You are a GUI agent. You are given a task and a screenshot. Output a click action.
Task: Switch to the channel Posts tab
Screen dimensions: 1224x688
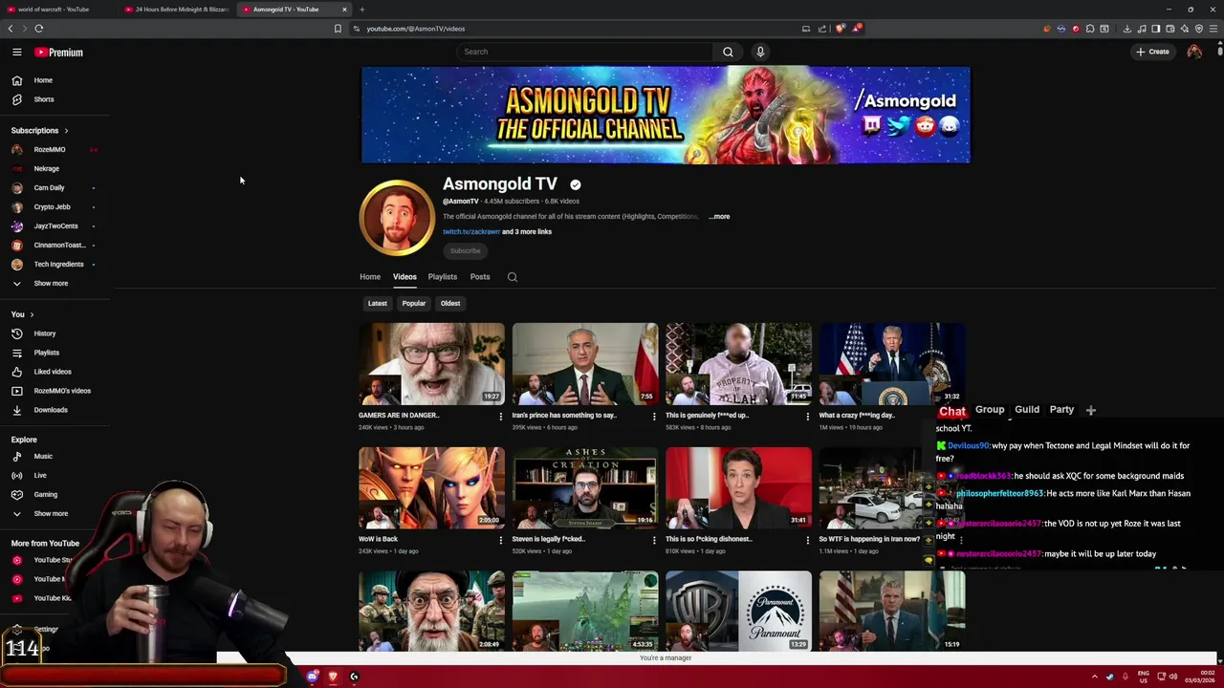coord(480,277)
